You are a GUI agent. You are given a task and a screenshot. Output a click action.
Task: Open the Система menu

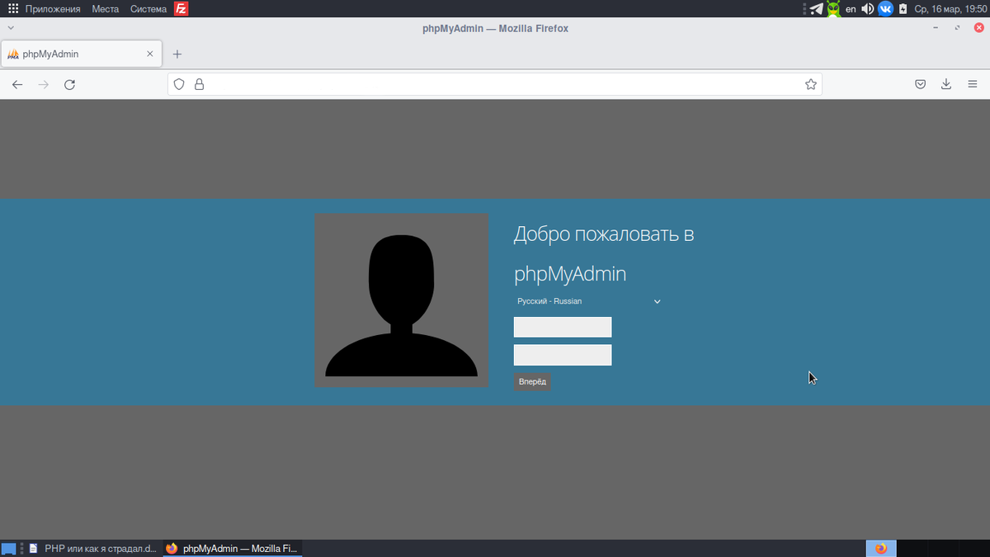(148, 9)
